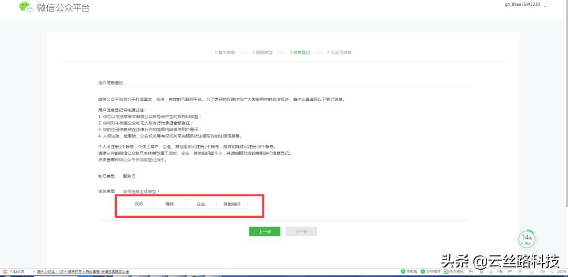The height and width of the screenshot is (277, 568).
Task: Click the green 上一步 button
Action: point(265,231)
